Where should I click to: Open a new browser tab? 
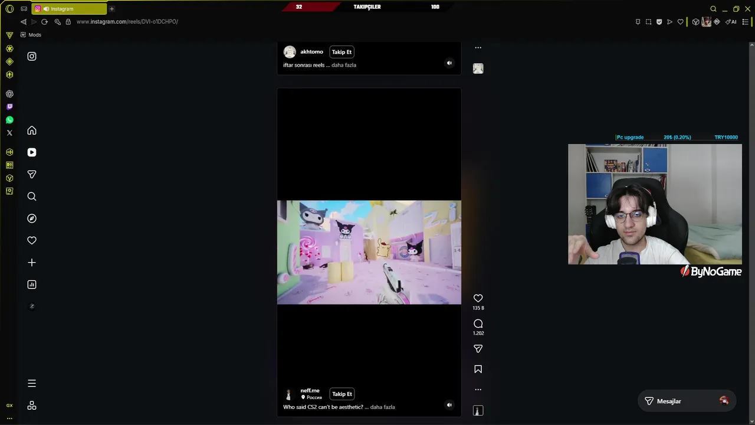click(x=111, y=9)
